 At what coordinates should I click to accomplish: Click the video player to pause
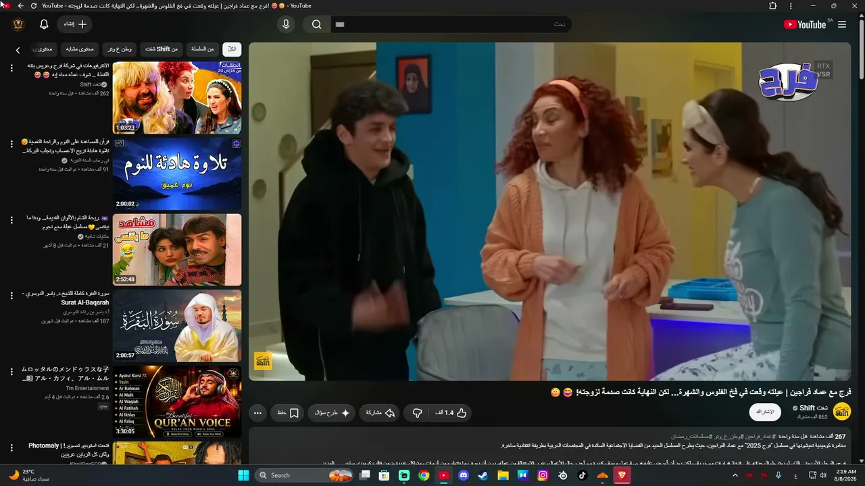coord(549,211)
